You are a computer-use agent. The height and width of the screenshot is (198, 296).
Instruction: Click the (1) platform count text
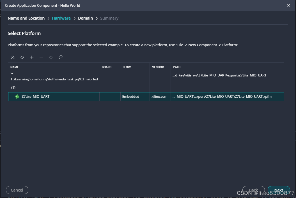(x=13, y=88)
